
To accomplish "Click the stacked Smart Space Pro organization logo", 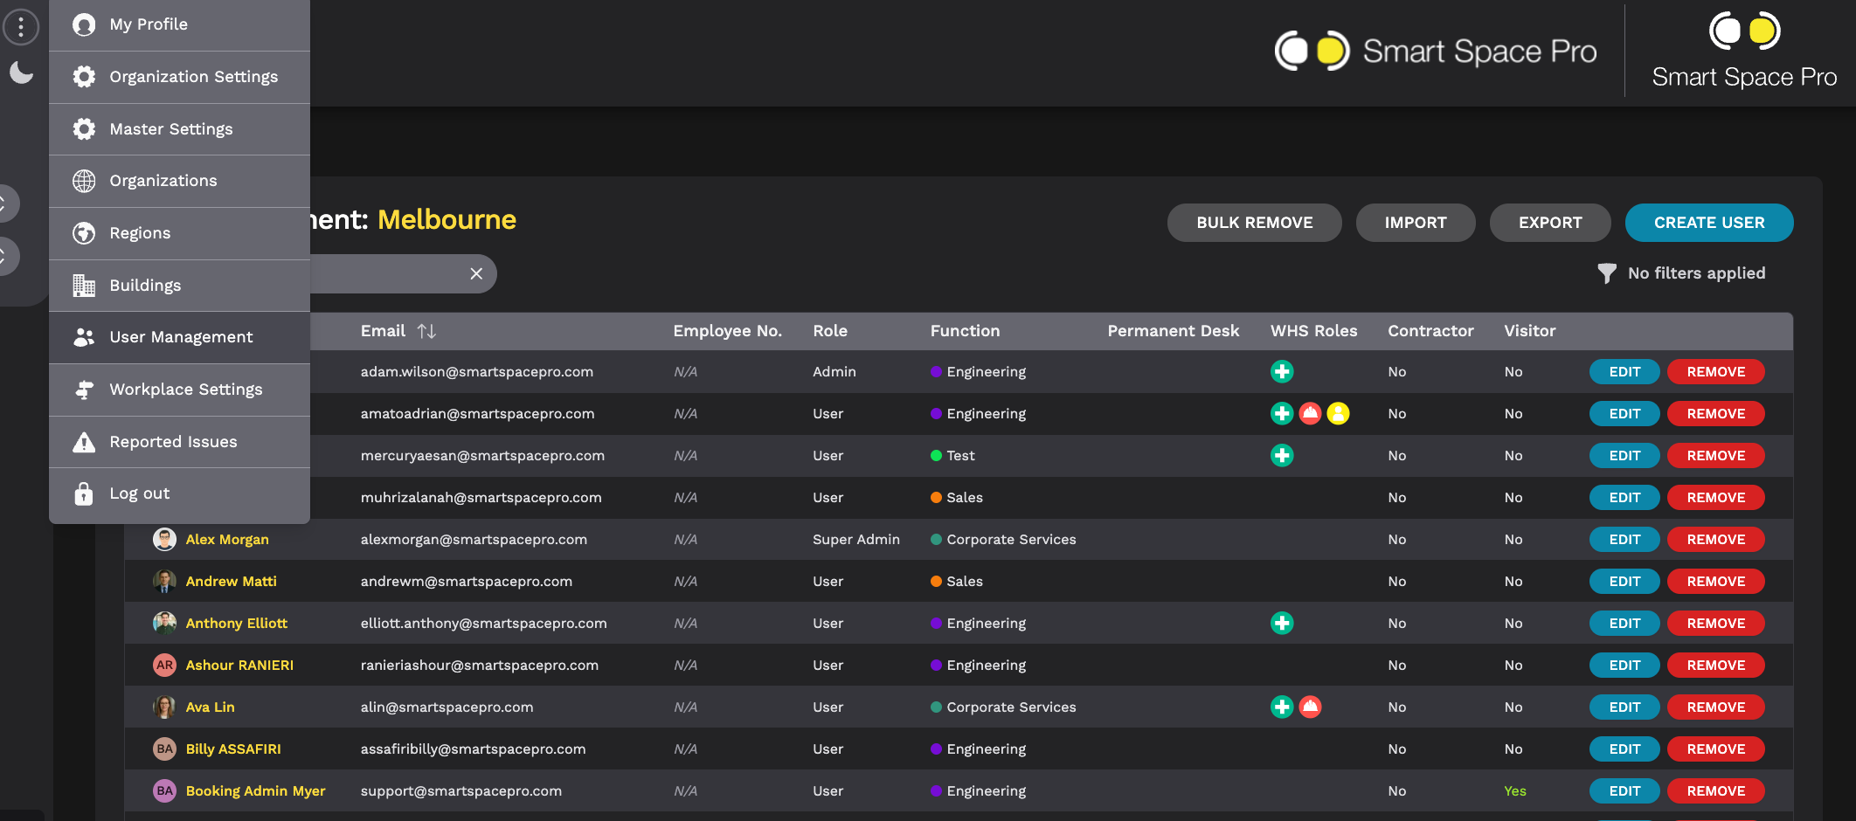I will coord(1744,51).
